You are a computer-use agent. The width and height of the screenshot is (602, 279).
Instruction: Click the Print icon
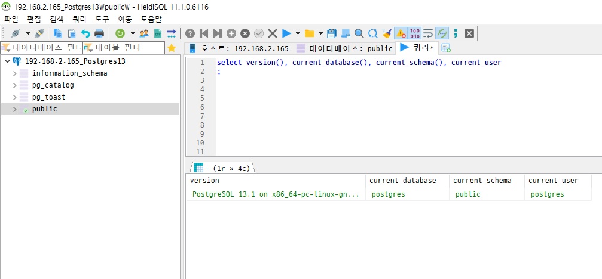point(99,33)
